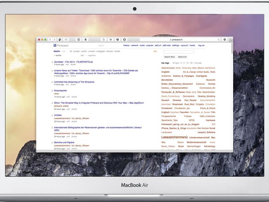Filter bookmarks by 'private'
This screenshot has width=269, height=202.
pos(77,51)
